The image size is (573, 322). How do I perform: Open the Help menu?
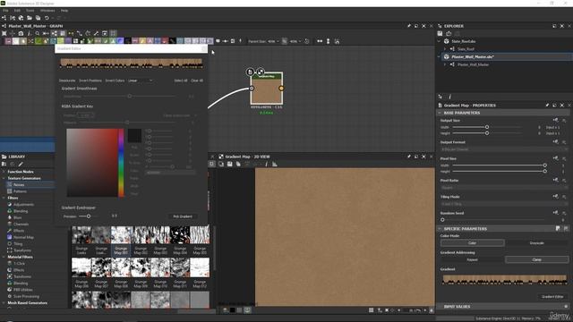64,11
